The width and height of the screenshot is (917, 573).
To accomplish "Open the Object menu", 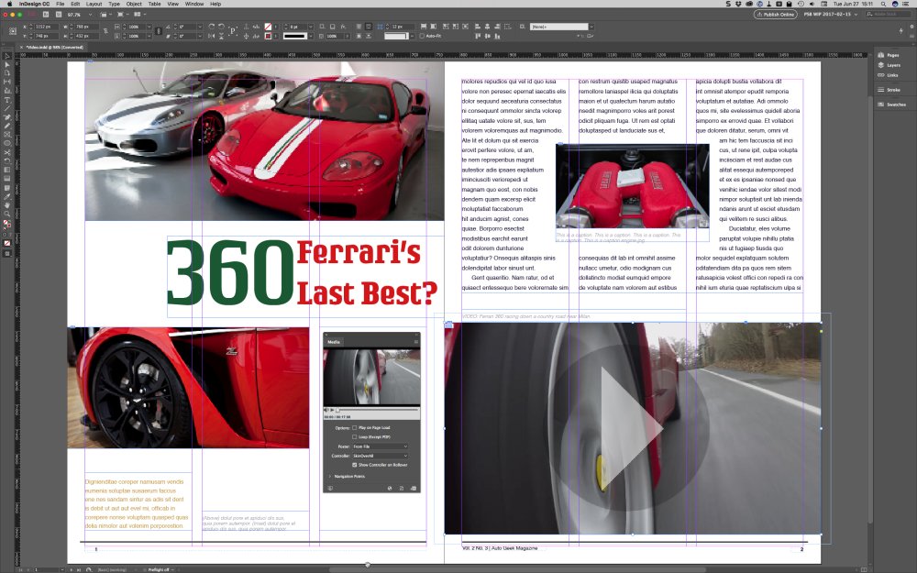I will click(x=134, y=4).
